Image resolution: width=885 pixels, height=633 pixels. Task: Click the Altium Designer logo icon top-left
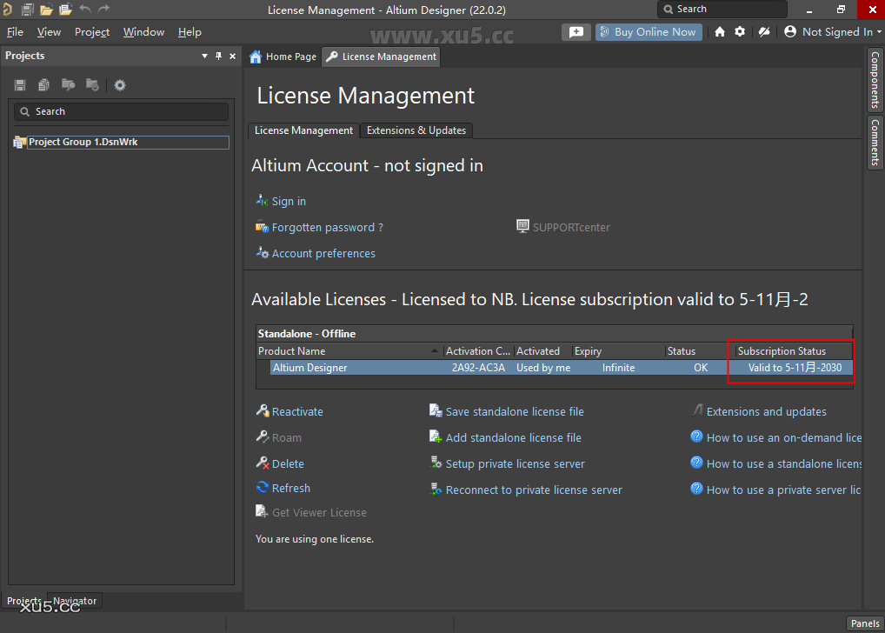10,10
